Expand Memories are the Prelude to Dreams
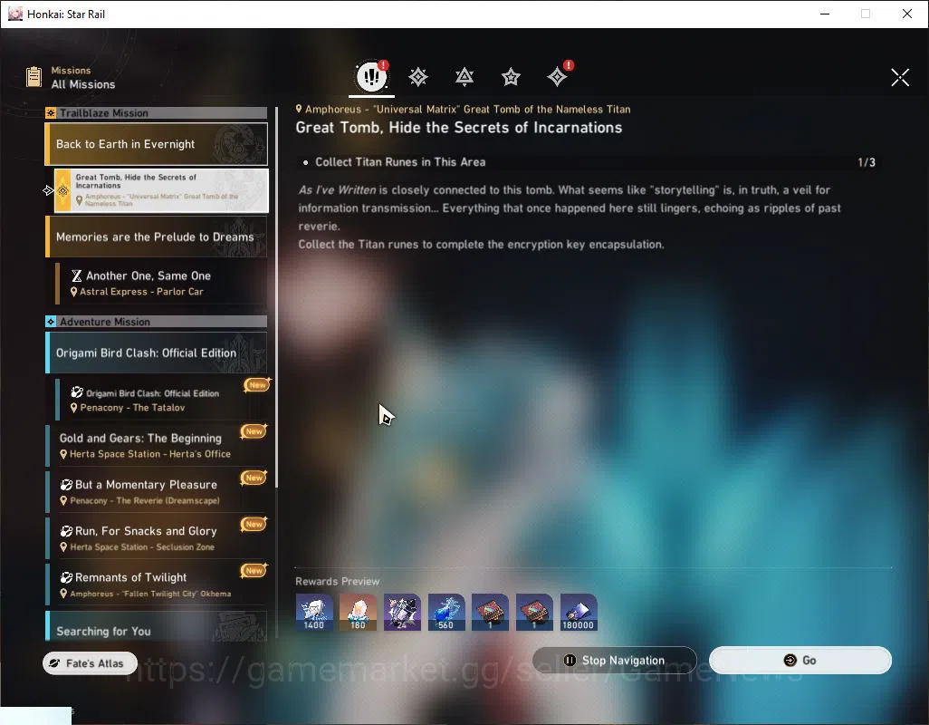929x725 pixels. [x=157, y=237]
